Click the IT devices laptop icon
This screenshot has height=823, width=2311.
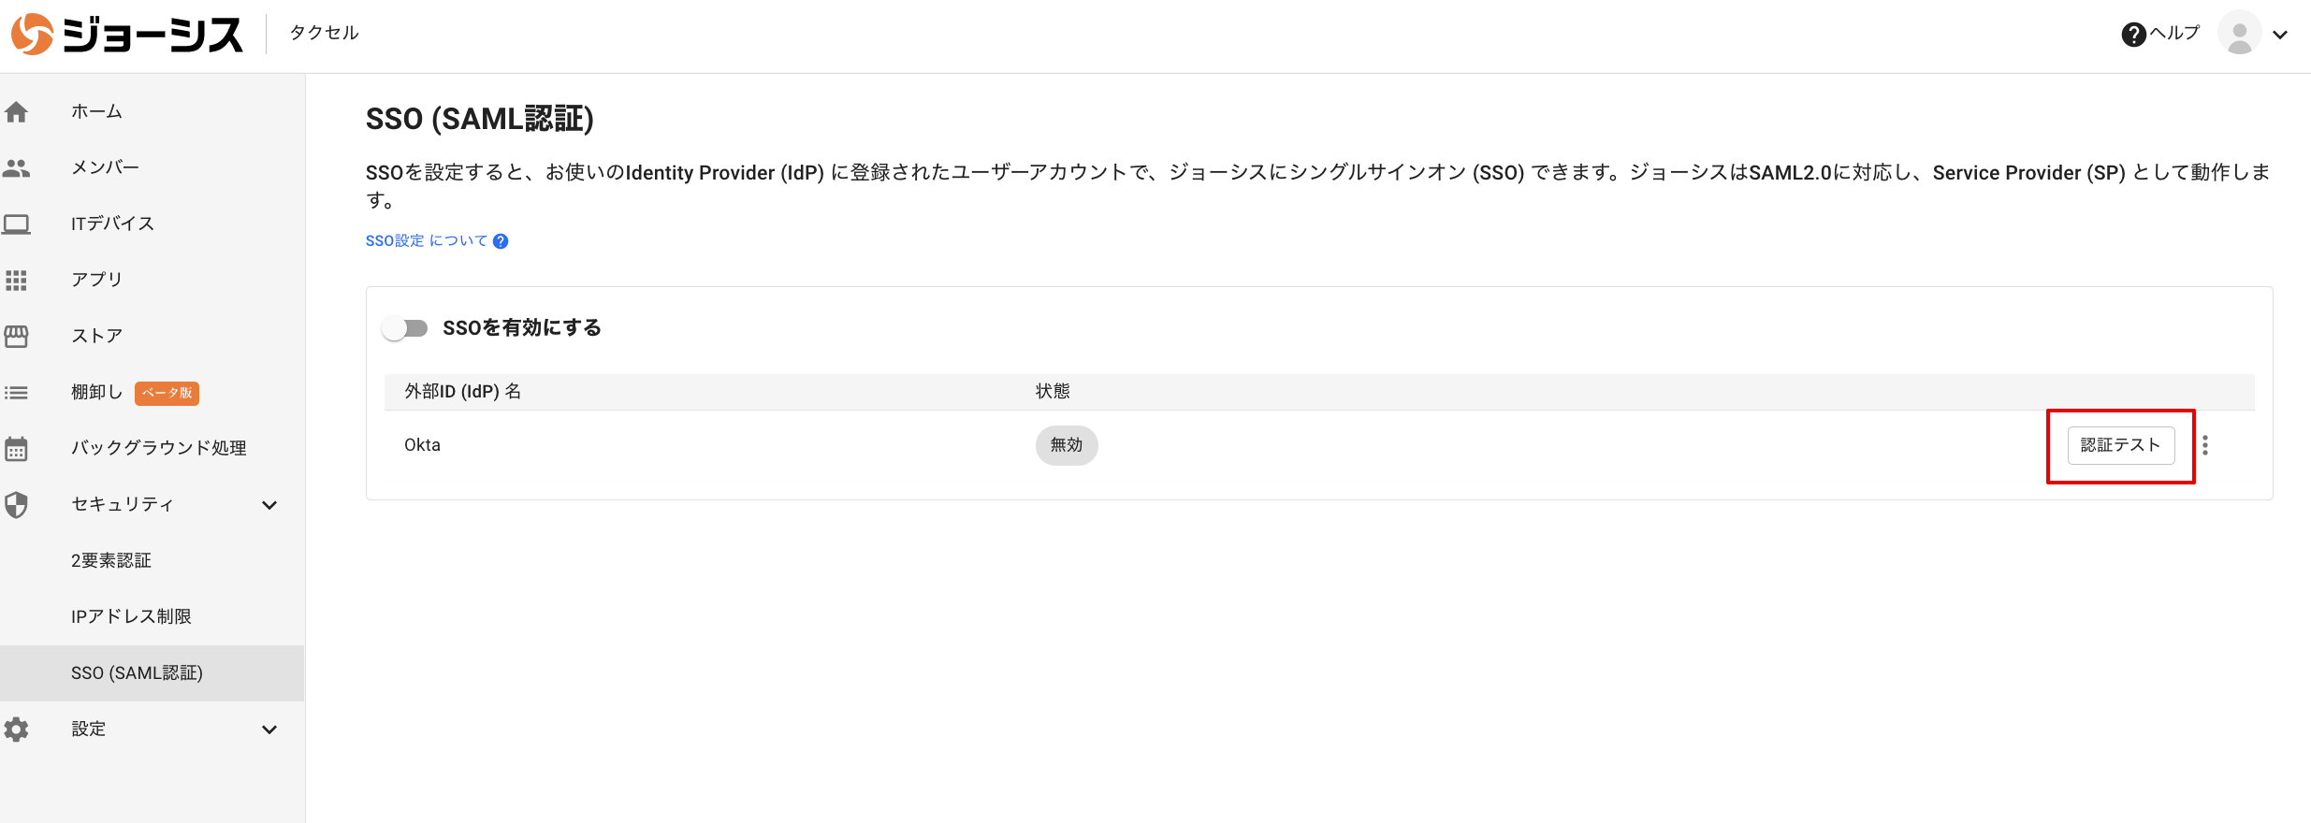click(x=17, y=224)
